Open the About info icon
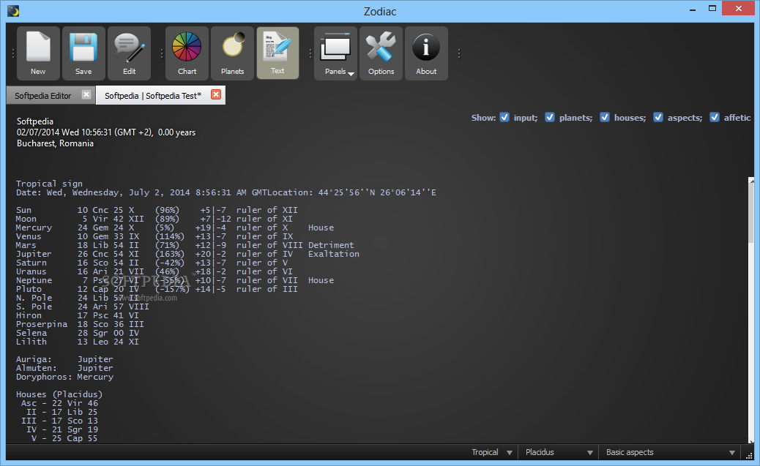The image size is (760, 466). tap(426, 53)
